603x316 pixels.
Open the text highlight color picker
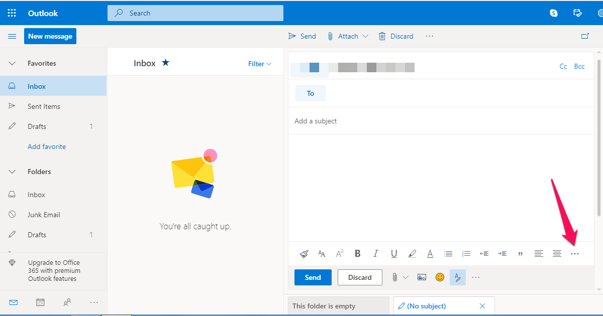pos(412,254)
